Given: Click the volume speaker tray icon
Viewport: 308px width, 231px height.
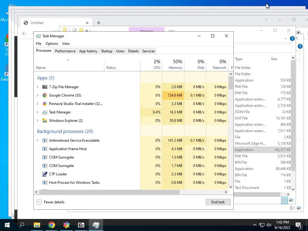Looking at the screenshot, I should [x=269, y=225].
